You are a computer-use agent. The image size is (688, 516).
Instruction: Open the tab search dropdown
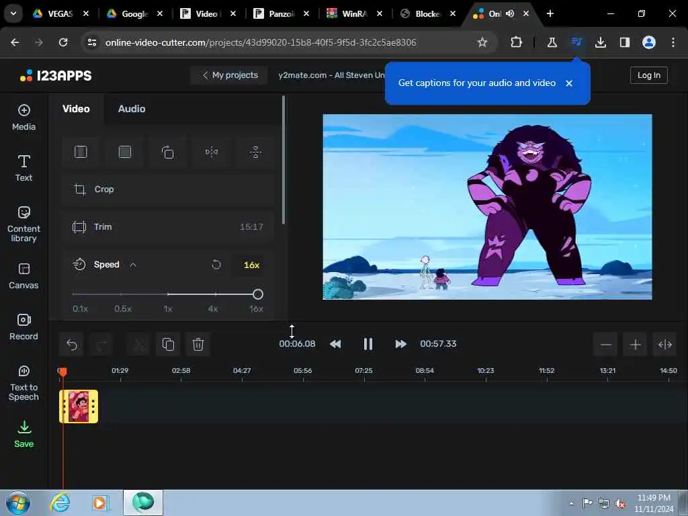click(x=13, y=13)
